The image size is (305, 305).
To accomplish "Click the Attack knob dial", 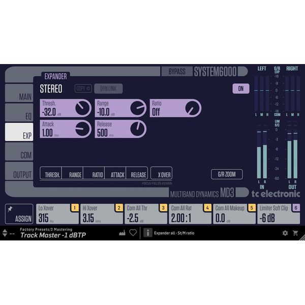I will 82,129.
